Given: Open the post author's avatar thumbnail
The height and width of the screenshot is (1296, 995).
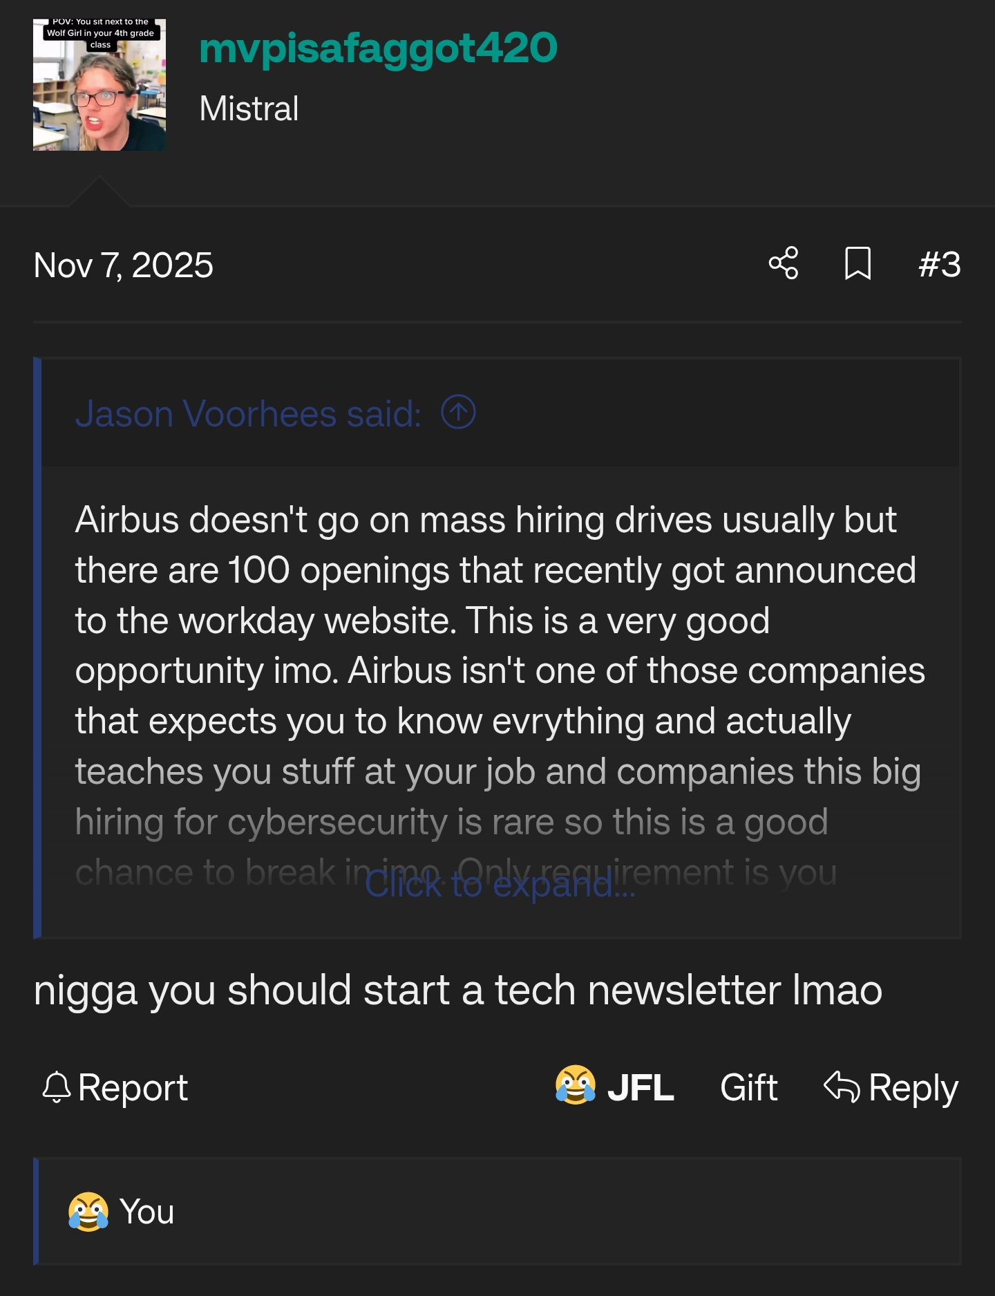Looking at the screenshot, I should pos(99,85).
